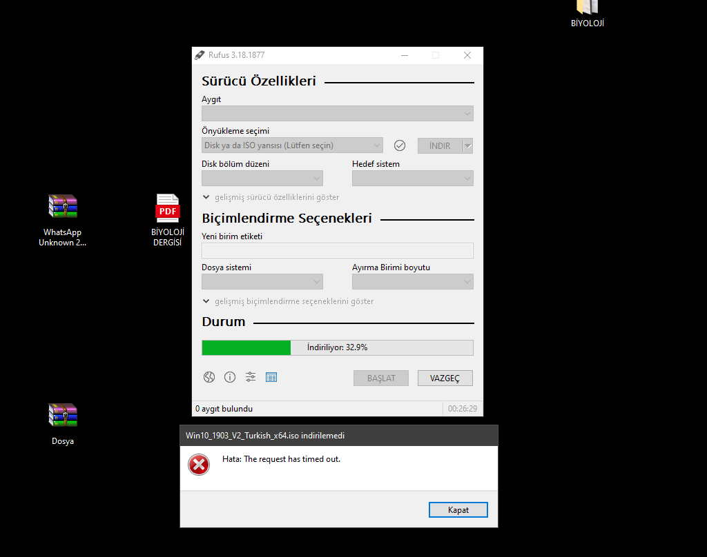Select BİYOLOJİ folder desktop icon
Viewport: 707px width, 557px height.
point(587,14)
